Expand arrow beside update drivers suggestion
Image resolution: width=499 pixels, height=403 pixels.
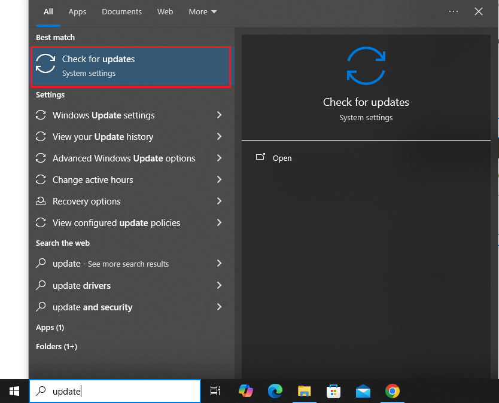tap(219, 285)
